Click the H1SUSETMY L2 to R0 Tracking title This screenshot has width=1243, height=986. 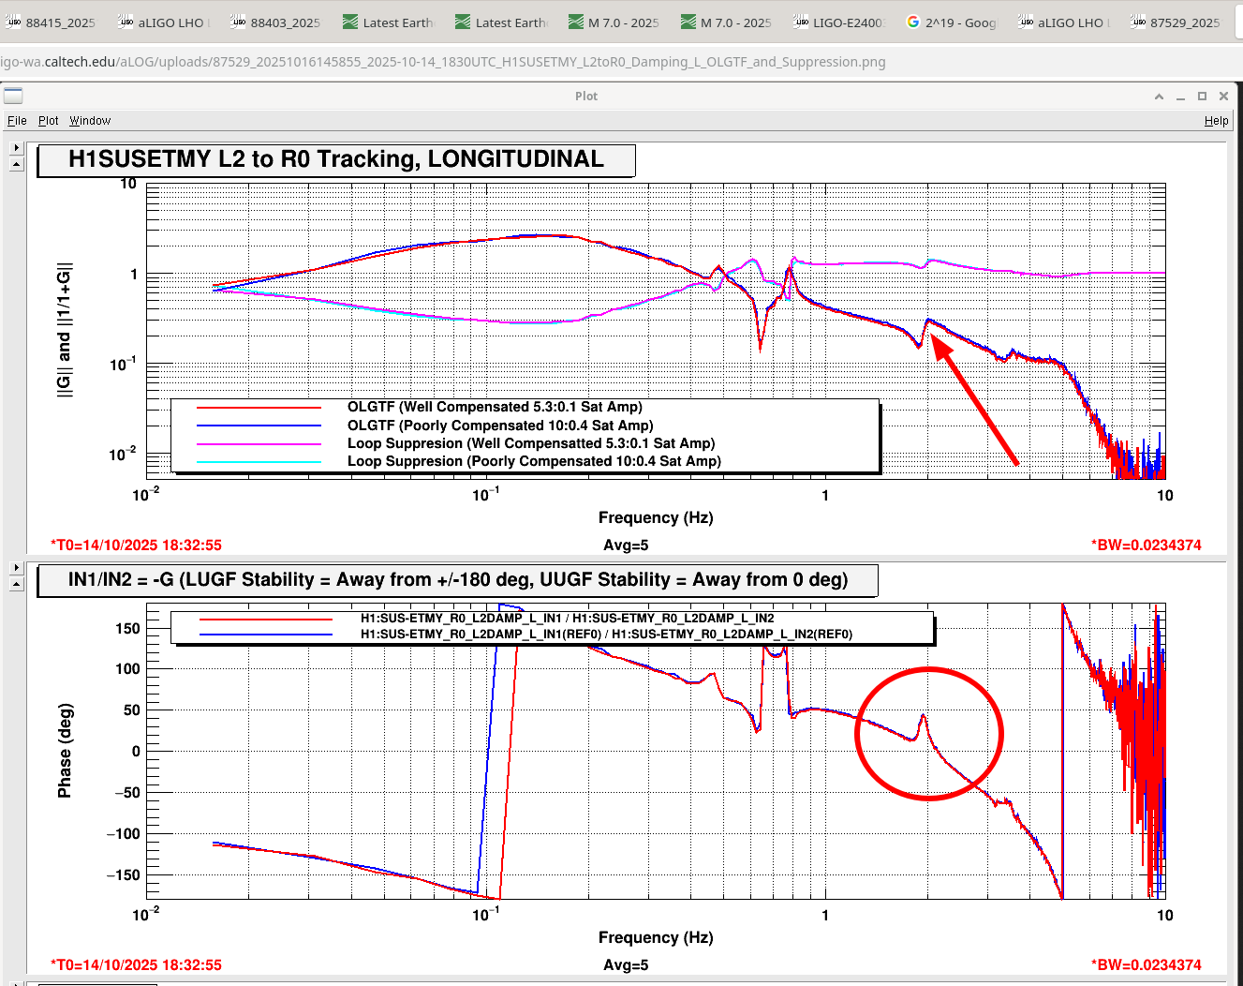click(x=335, y=159)
